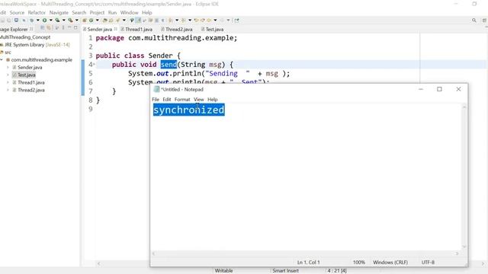The width and height of the screenshot is (488, 274).
Task: Click the Last Edit Location toolbar icon
Action: tap(197, 21)
